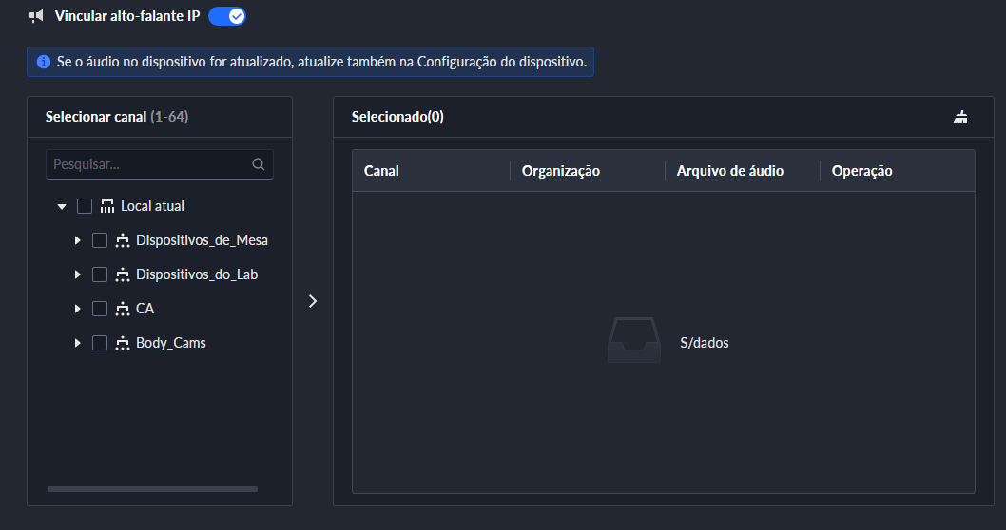1006x530 pixels.
Task: Disable the Vincular alto-falante IP switch
Action: (x=227, y=16)
